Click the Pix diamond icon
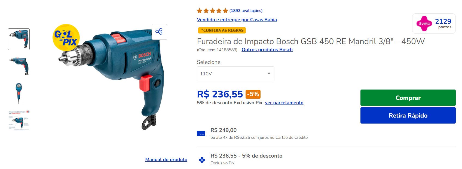 coord(202,160)
